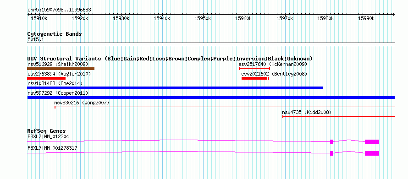Select the blue nsv597292 gain bar
408x179 pixels.
tap(211, 98)
